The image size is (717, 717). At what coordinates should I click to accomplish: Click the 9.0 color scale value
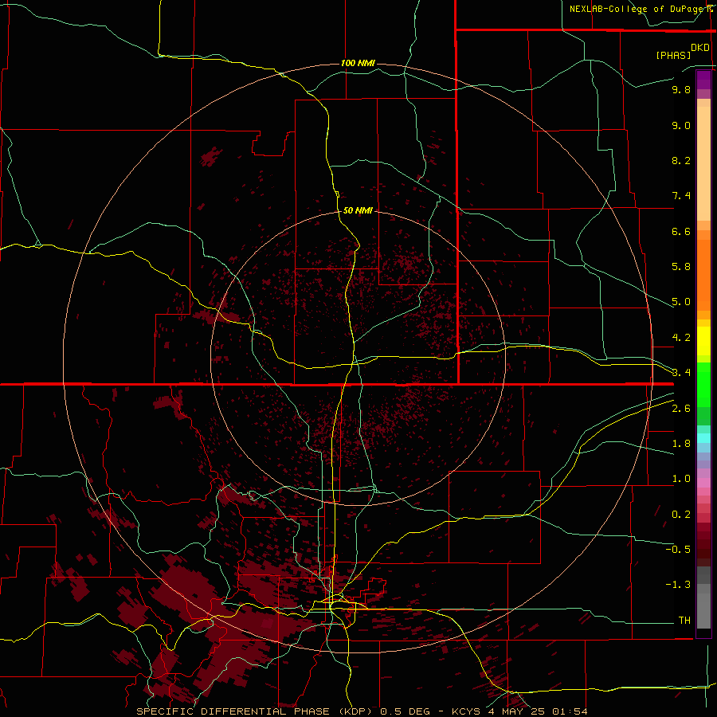click(681, 125)
